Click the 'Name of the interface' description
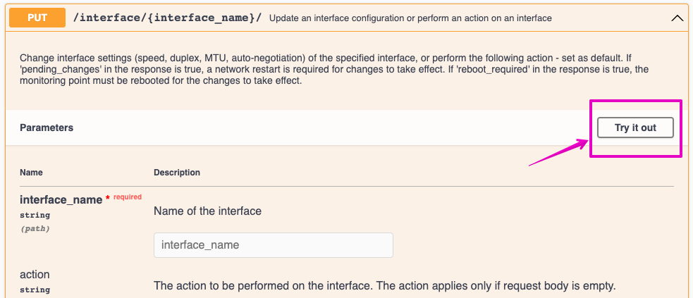Image resolution: width=693 pixels, height=298 pixels. pos(207,211)
